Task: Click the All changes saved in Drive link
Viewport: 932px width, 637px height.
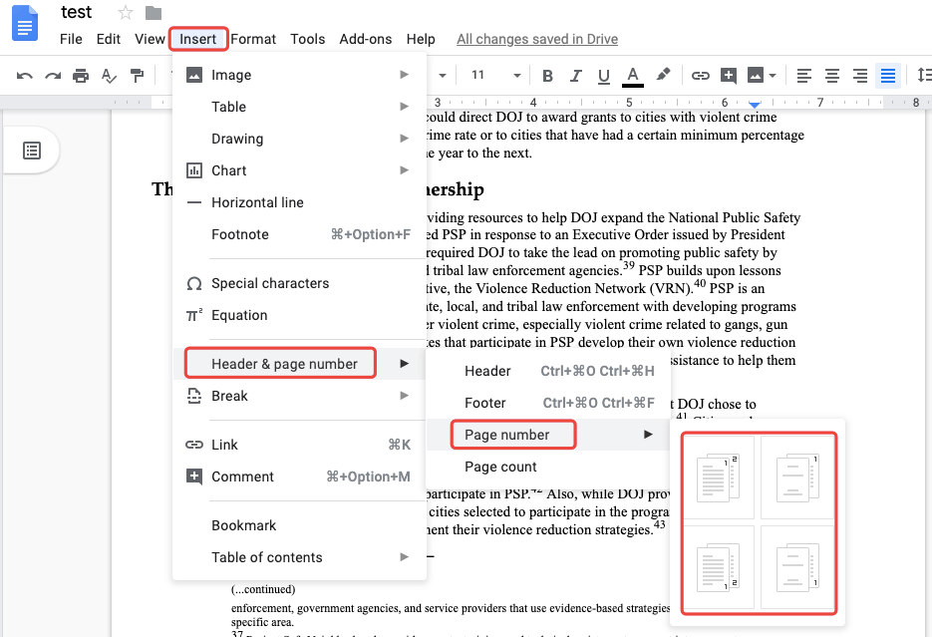Action: [536, 39]
